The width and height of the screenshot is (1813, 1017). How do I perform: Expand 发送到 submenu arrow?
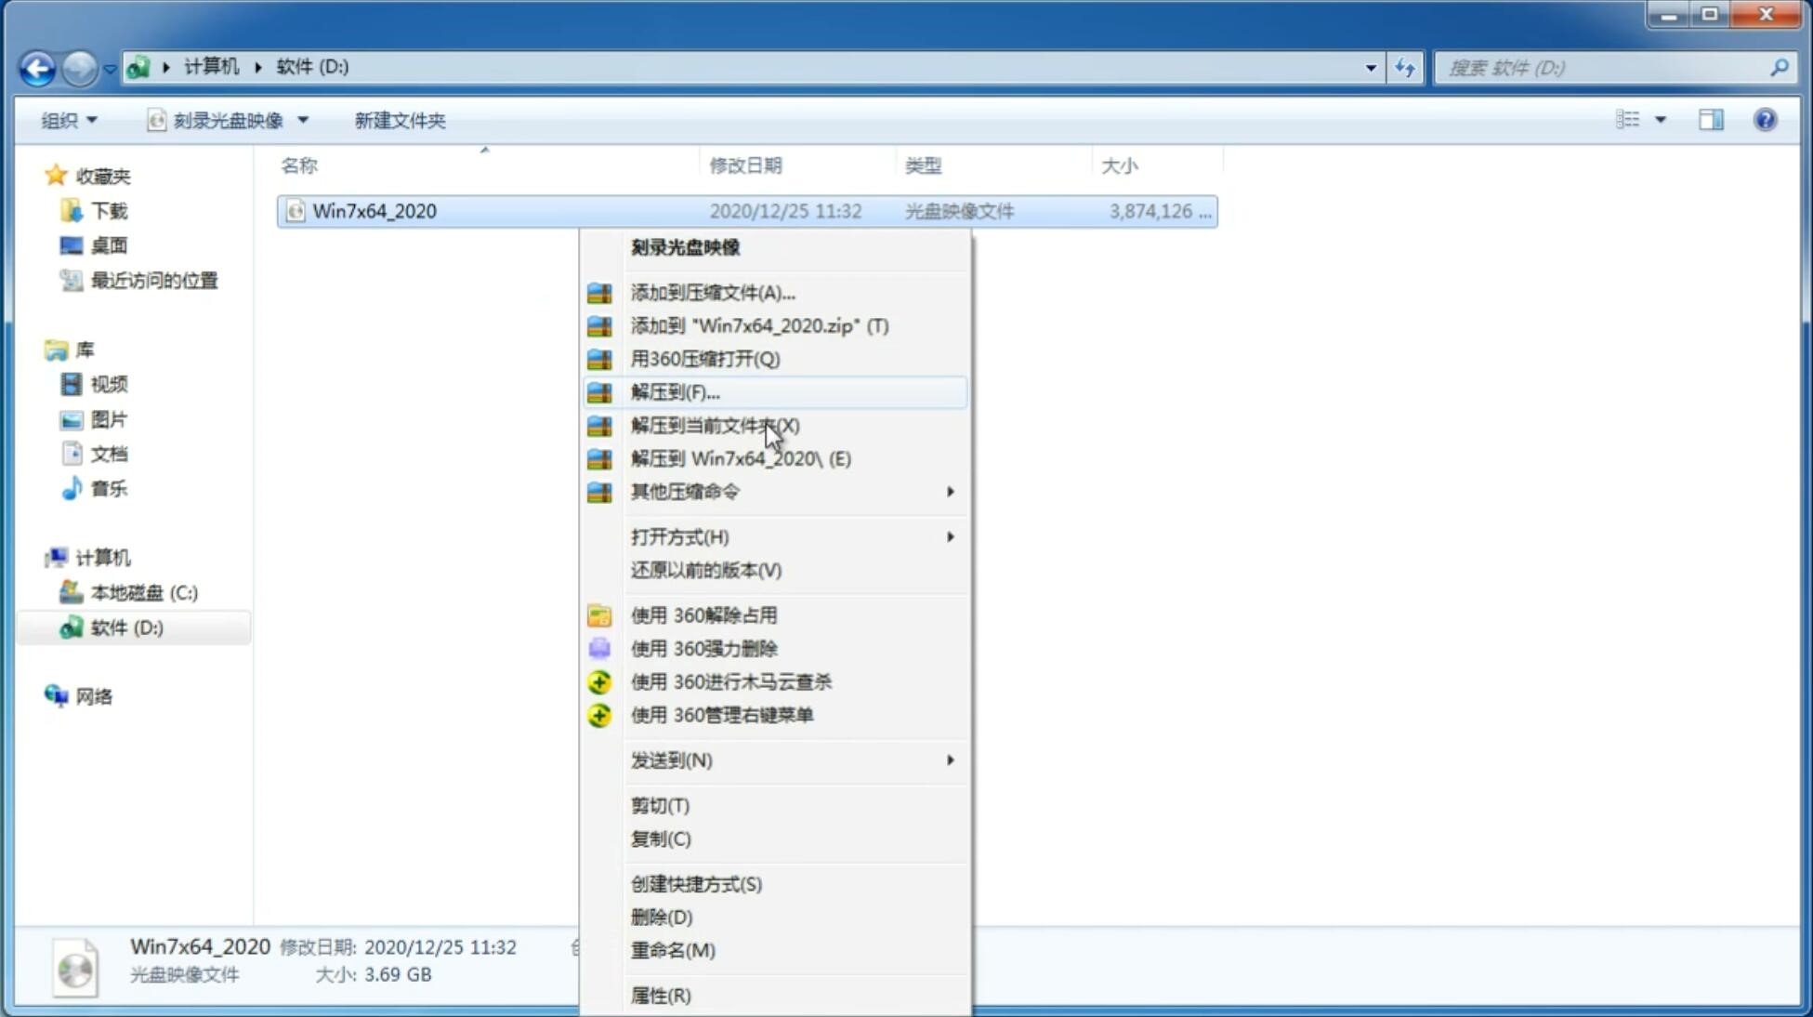(x=949, y=759)
